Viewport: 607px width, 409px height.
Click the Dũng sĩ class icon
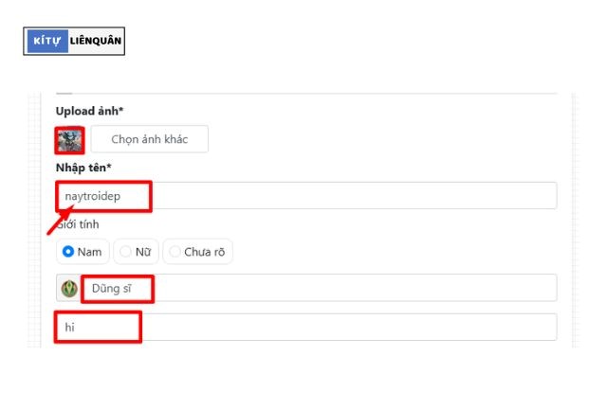pyautogui.click(x=69, y=289)
